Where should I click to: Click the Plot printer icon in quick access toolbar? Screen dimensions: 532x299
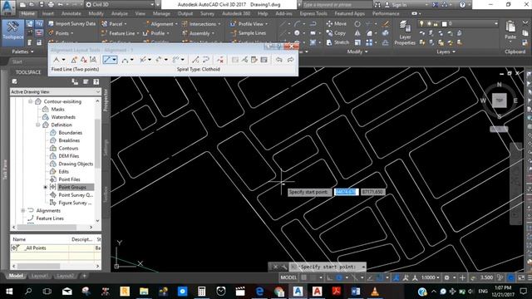[51, 5]
